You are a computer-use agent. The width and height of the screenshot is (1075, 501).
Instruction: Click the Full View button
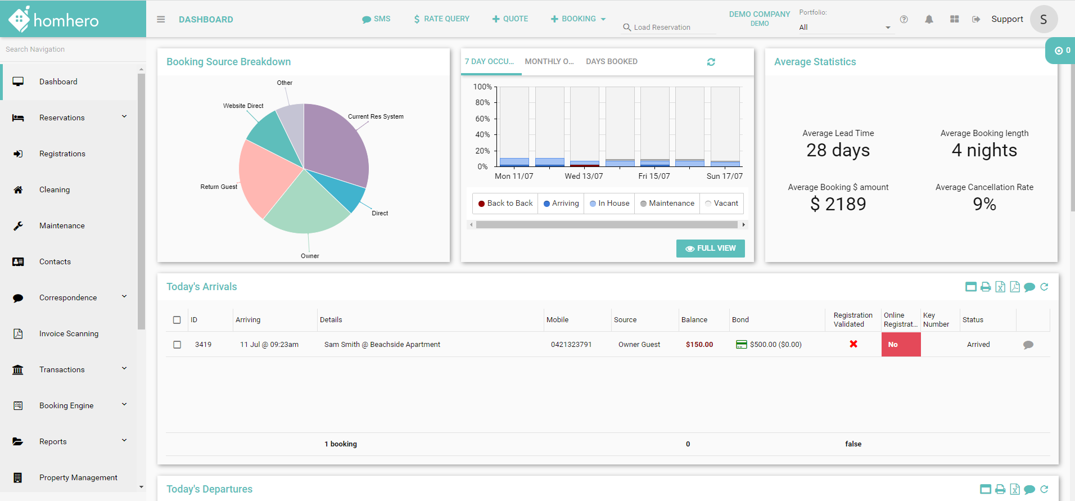tap(710, 249)
